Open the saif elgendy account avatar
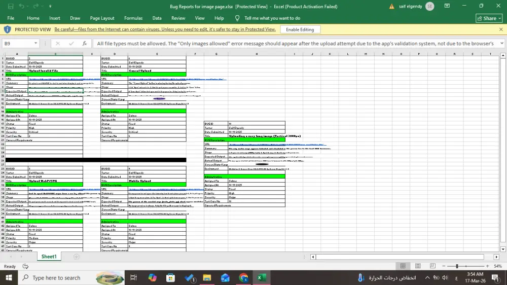Image resolution: width=507 pixels, height=285 pixels. [x=430, y=6]
